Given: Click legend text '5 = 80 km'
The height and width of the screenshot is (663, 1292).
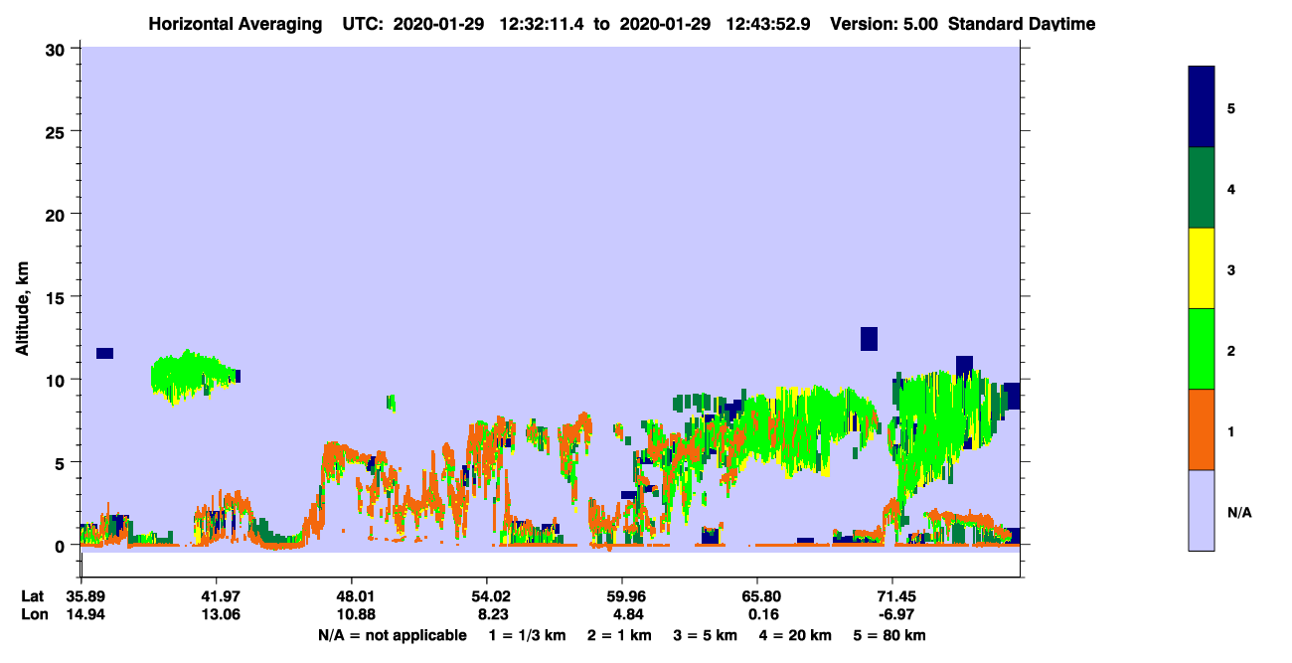Looking at the screenshot, I should click(888, 635).
